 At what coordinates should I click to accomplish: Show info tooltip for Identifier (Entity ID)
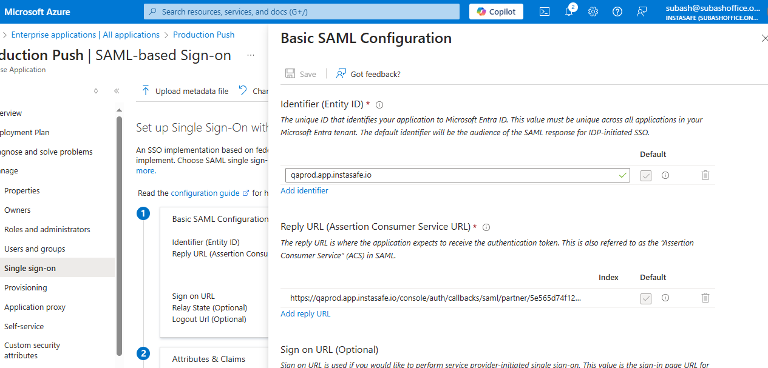379,105
